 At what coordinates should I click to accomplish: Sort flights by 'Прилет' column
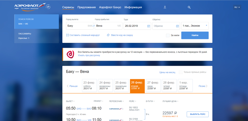[98, 101]
